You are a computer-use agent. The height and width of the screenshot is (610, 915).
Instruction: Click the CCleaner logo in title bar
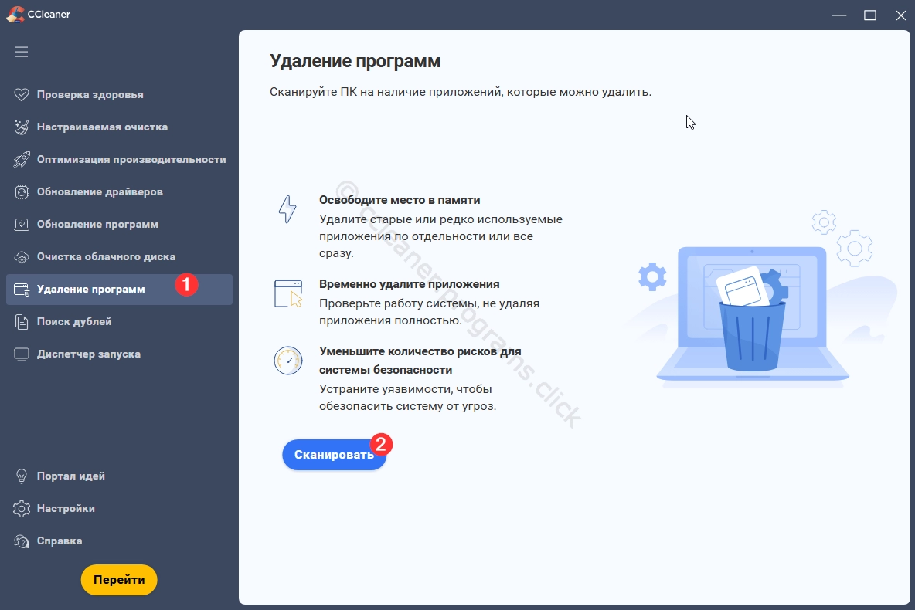pos(15,14)
